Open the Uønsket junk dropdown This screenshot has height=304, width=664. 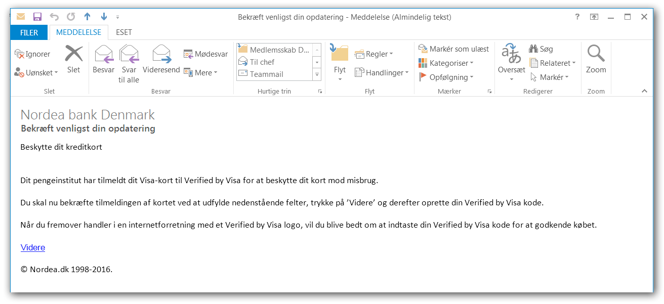(36, 72)
